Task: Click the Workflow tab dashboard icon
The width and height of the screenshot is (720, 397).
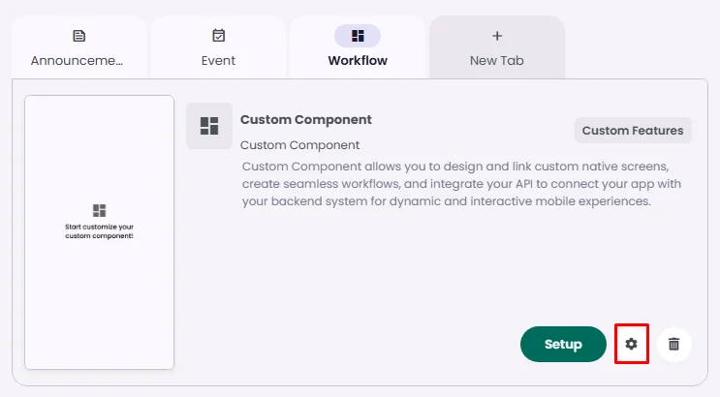Action: pos(358,36)
